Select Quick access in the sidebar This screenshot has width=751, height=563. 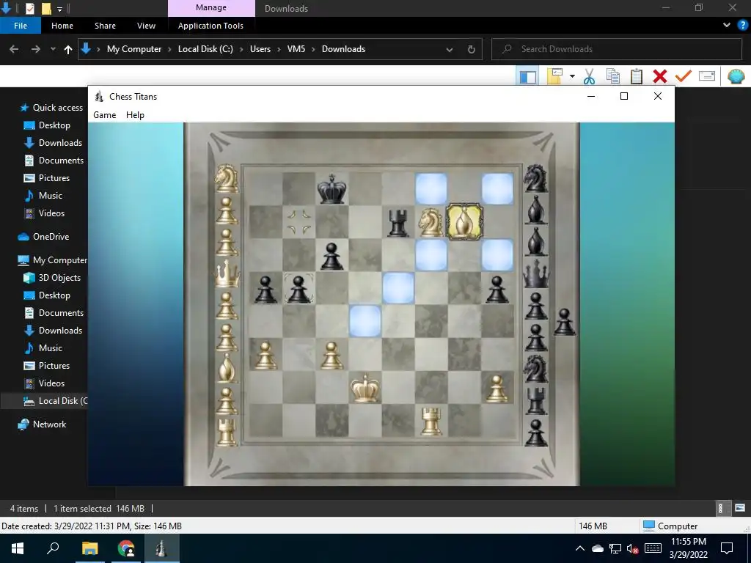point(57,108)
